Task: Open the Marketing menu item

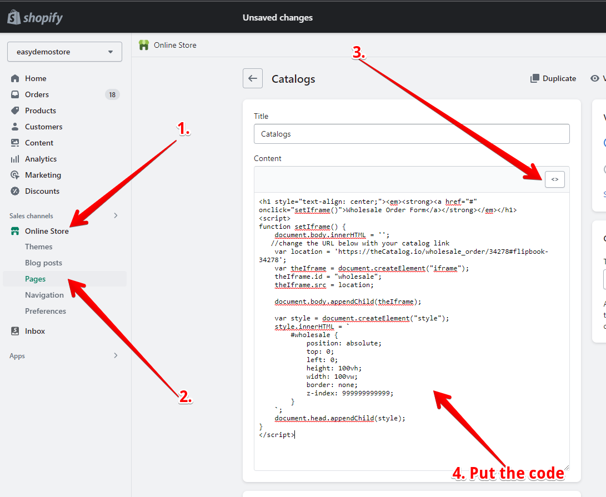Action: coord(43,175)
